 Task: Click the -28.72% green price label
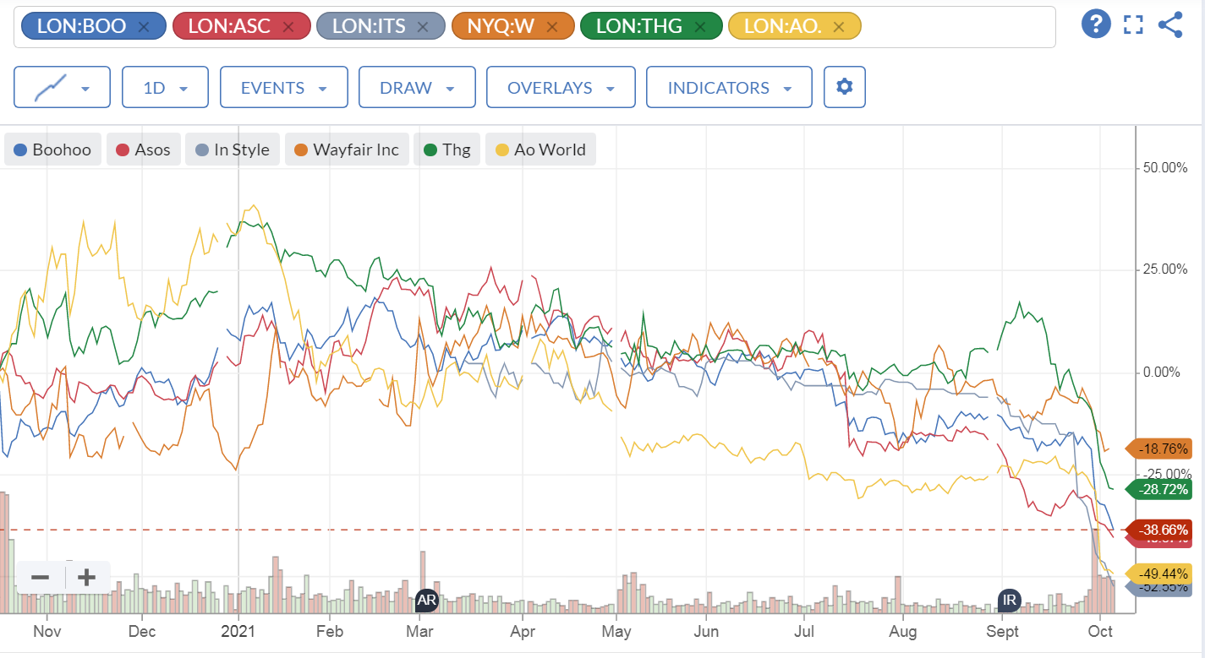[x=1158, y=489]
